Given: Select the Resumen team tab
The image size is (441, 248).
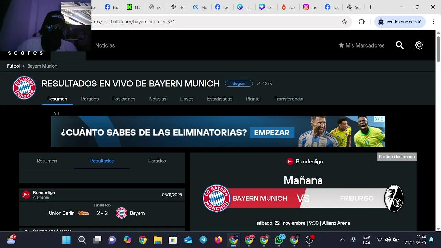Looking at the screenshot, I should coord(57,99).
